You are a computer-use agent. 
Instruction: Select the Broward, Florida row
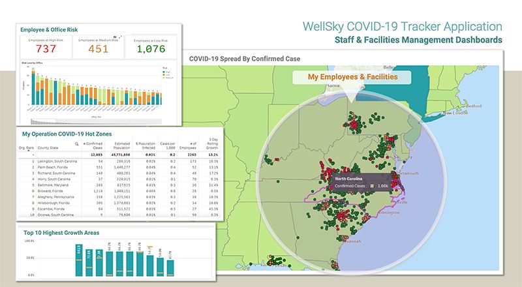[119, 191]
